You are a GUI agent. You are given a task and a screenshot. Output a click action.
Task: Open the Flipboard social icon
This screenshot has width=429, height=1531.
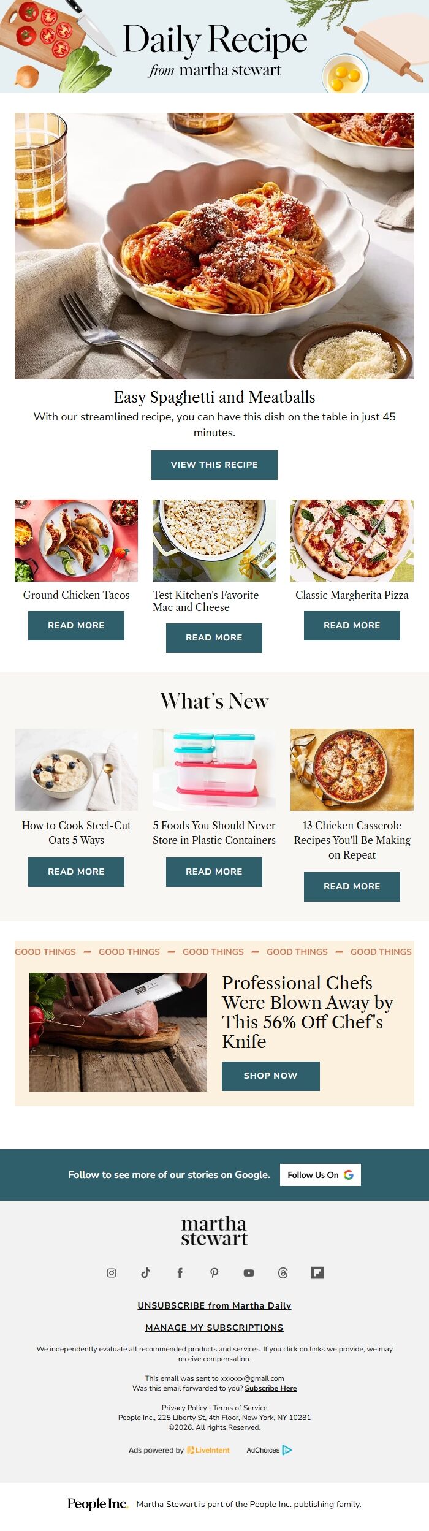pyautogui.click(x=317, y=1273)
